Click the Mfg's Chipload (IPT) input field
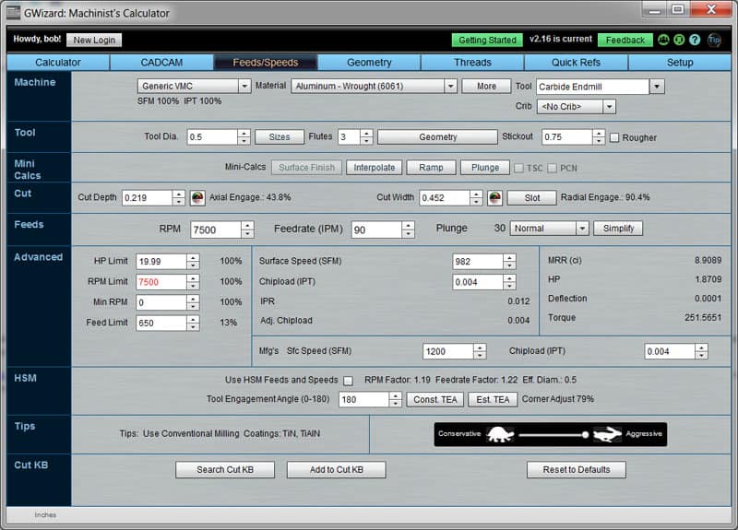The height and width of the screenshot is (530, 738). (670, 351)
